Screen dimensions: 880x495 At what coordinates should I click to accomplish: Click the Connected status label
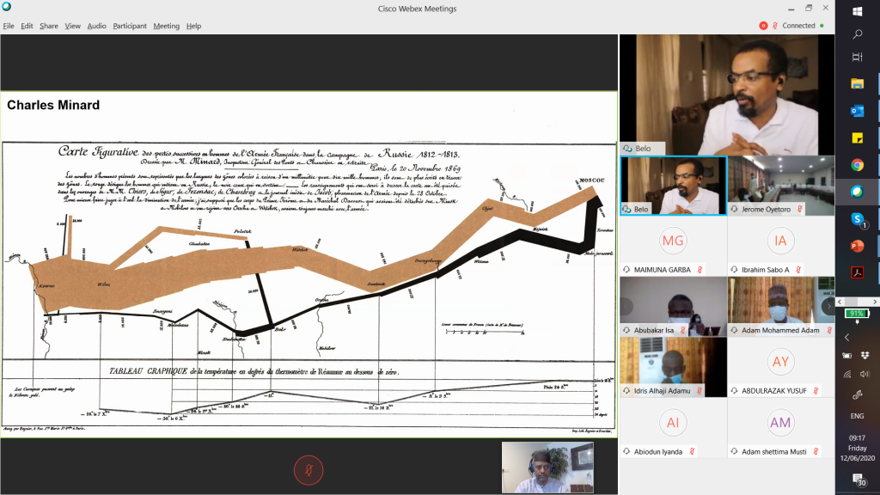tap(798, 26)
